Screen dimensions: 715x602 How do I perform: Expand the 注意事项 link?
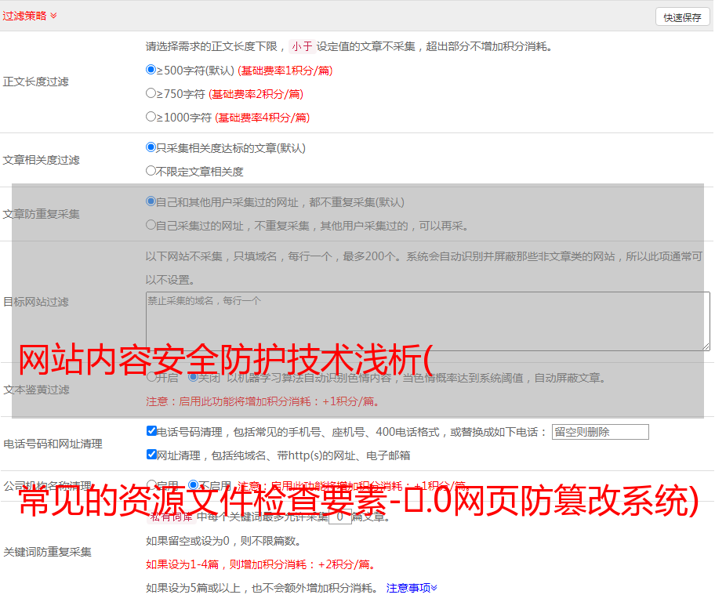[x=412, y=587]
